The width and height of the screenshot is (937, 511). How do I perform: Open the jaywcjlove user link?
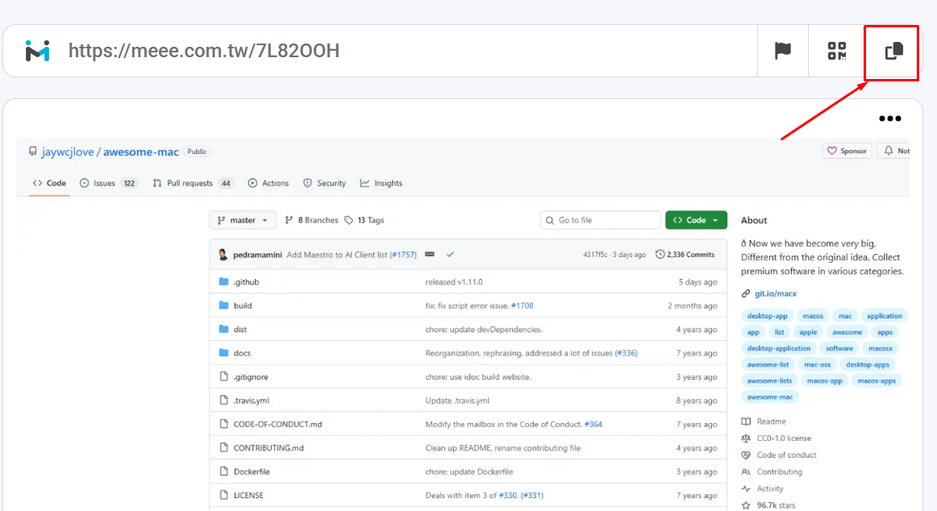tap(68, 152)
